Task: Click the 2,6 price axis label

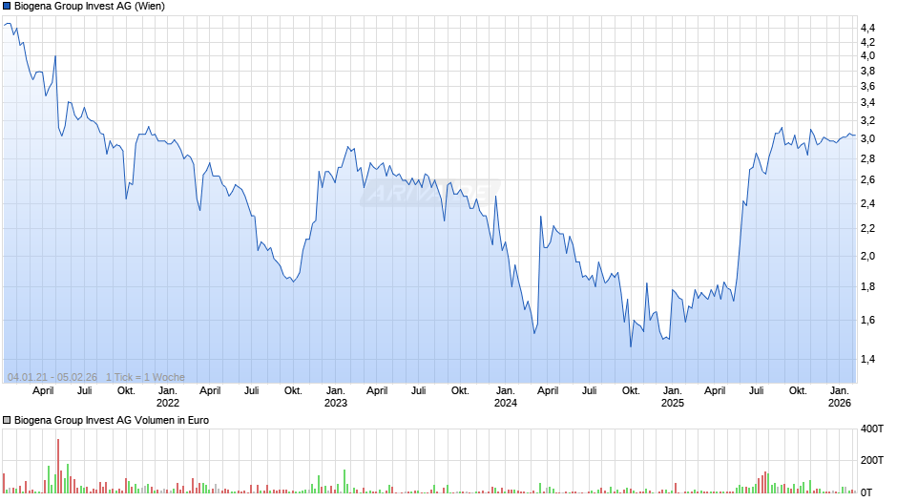Action: [x=867, y=179]
